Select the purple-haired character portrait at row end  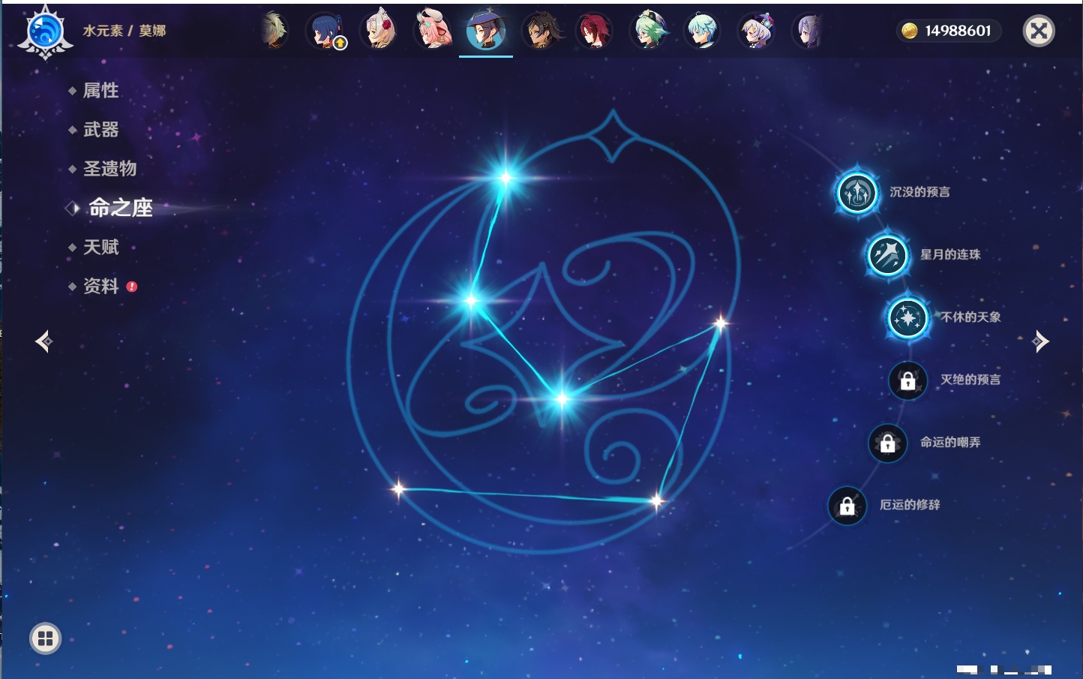[808, 31]
